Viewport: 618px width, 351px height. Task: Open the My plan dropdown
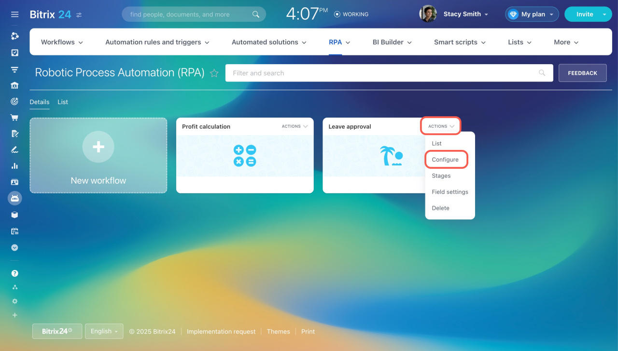(532, 14)
